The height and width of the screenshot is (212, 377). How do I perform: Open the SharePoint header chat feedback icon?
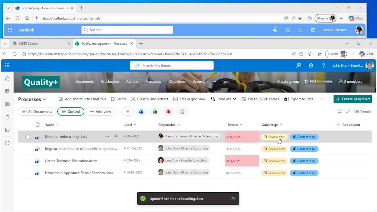tap(299, 66)
